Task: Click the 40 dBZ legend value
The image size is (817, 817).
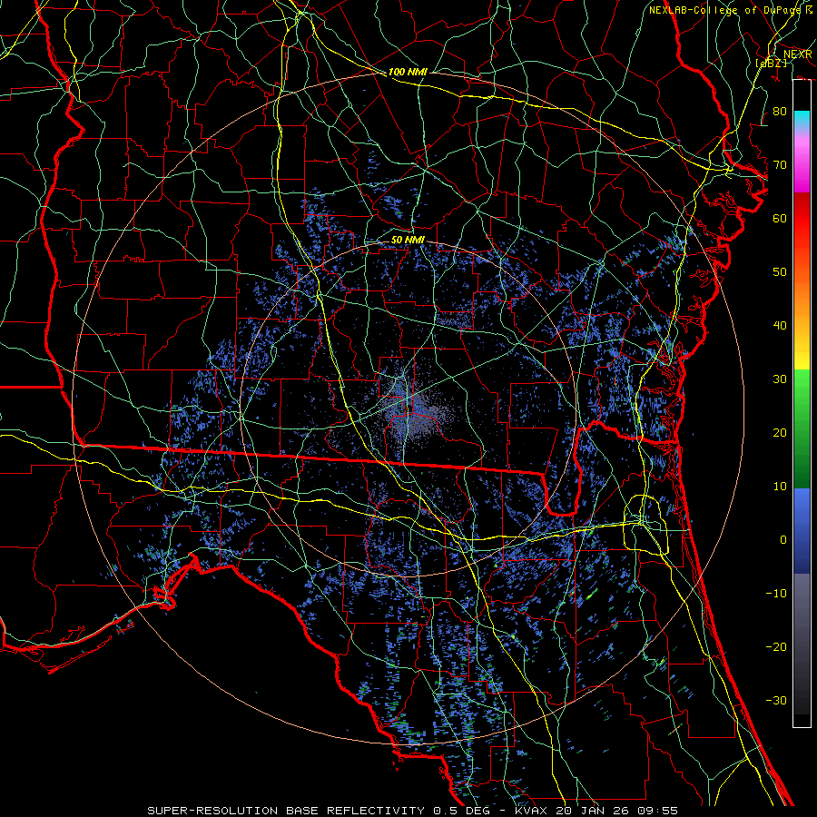Action: pos(780,326)
